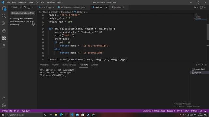Open the Go menu
This screenshot has height=117, width=209.
[x=37, y=2]
